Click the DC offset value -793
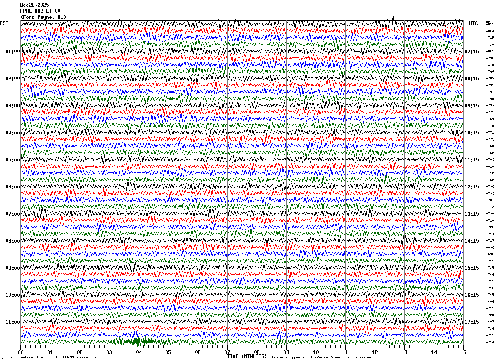The image size is (496, 363). [x=490, y=85]
